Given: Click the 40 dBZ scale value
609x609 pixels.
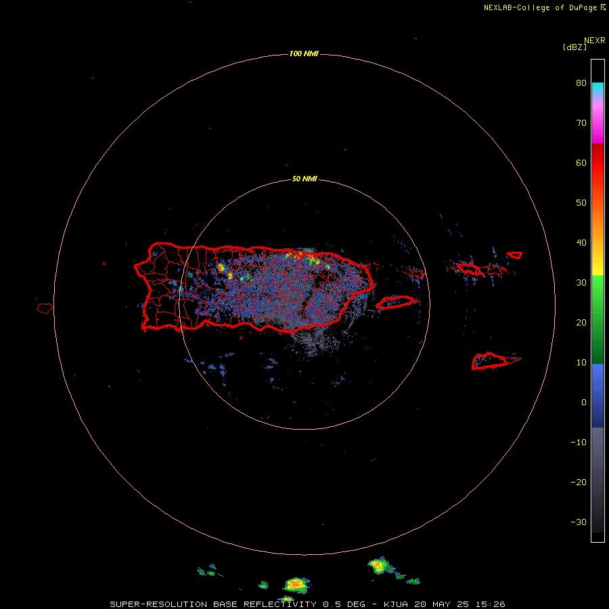Looking at the screenshot, I should point(581,243).
